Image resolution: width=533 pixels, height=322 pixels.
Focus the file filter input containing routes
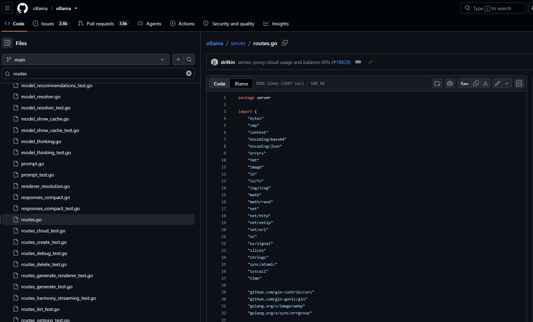click(x=98, y=73)
